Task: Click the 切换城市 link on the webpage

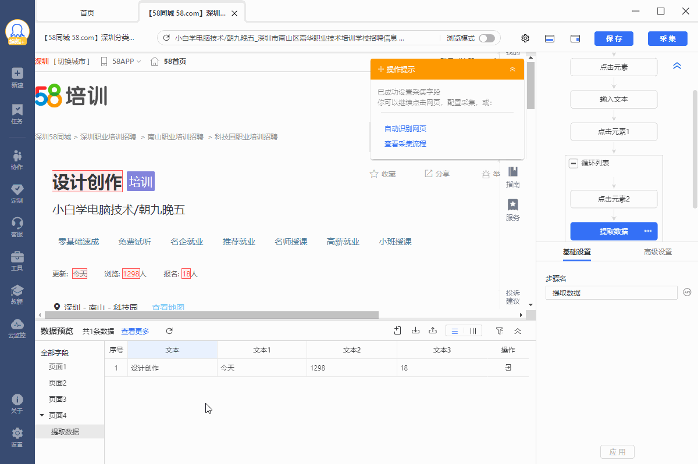Action: coord(72,62)
